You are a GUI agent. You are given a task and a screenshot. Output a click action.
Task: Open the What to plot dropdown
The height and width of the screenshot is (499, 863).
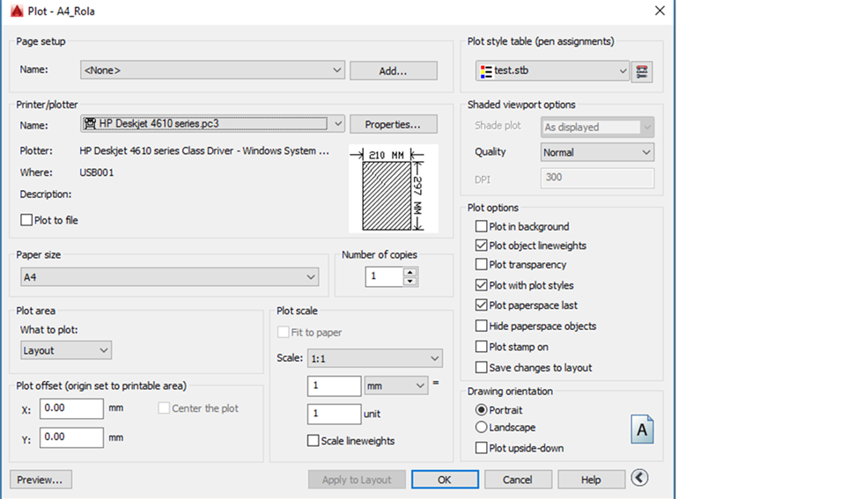tap(66, 350)
